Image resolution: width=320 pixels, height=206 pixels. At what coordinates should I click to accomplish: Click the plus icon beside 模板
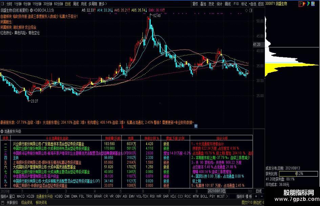[256, 196]
